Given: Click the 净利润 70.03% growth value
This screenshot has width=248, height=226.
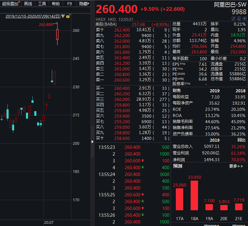Looking at the screenshot, I should point(238,159).
